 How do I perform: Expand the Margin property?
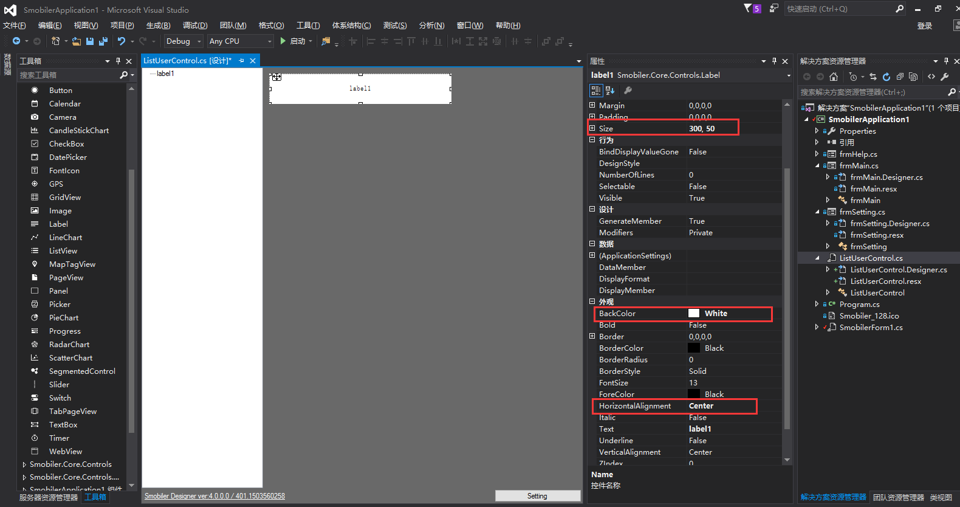tap(592, 105)
